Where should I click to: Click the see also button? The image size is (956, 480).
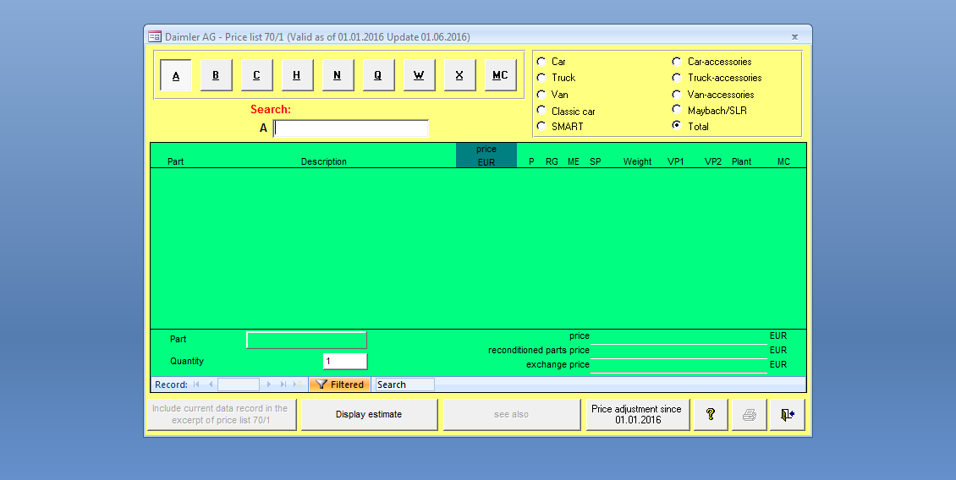point(512,414)
